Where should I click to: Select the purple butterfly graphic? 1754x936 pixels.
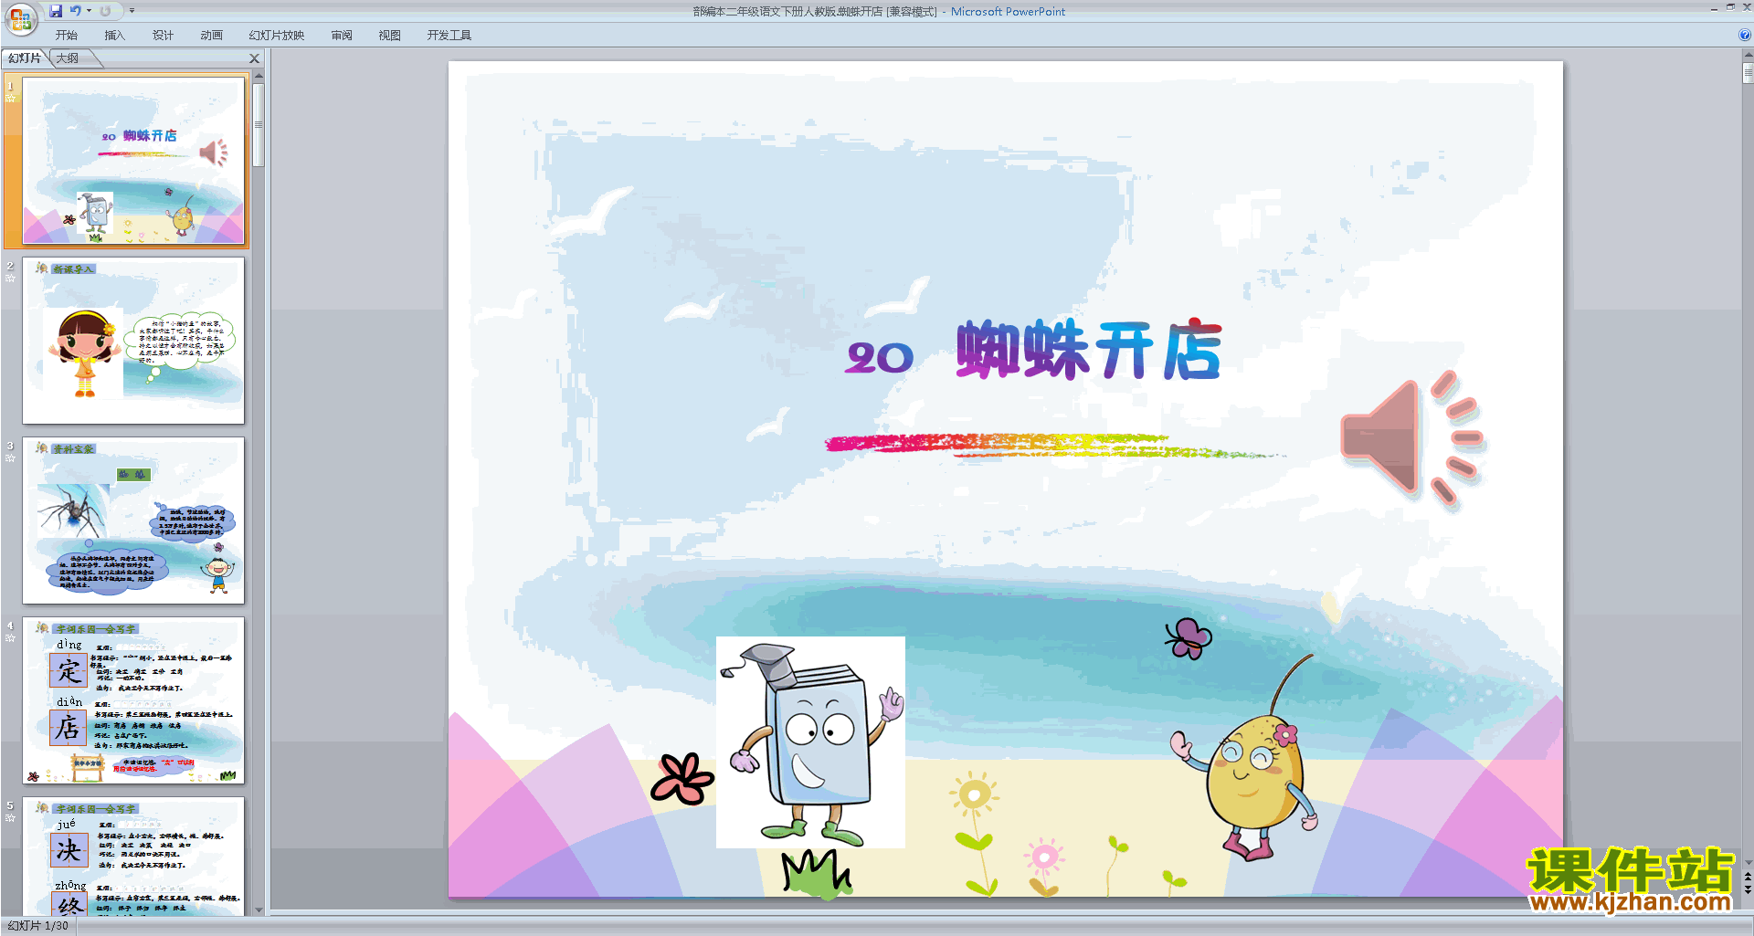pos(1188,638)
